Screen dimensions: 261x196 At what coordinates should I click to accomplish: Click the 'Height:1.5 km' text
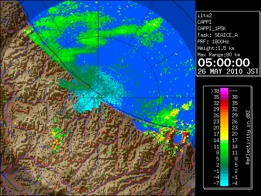(x=216, y=48)
